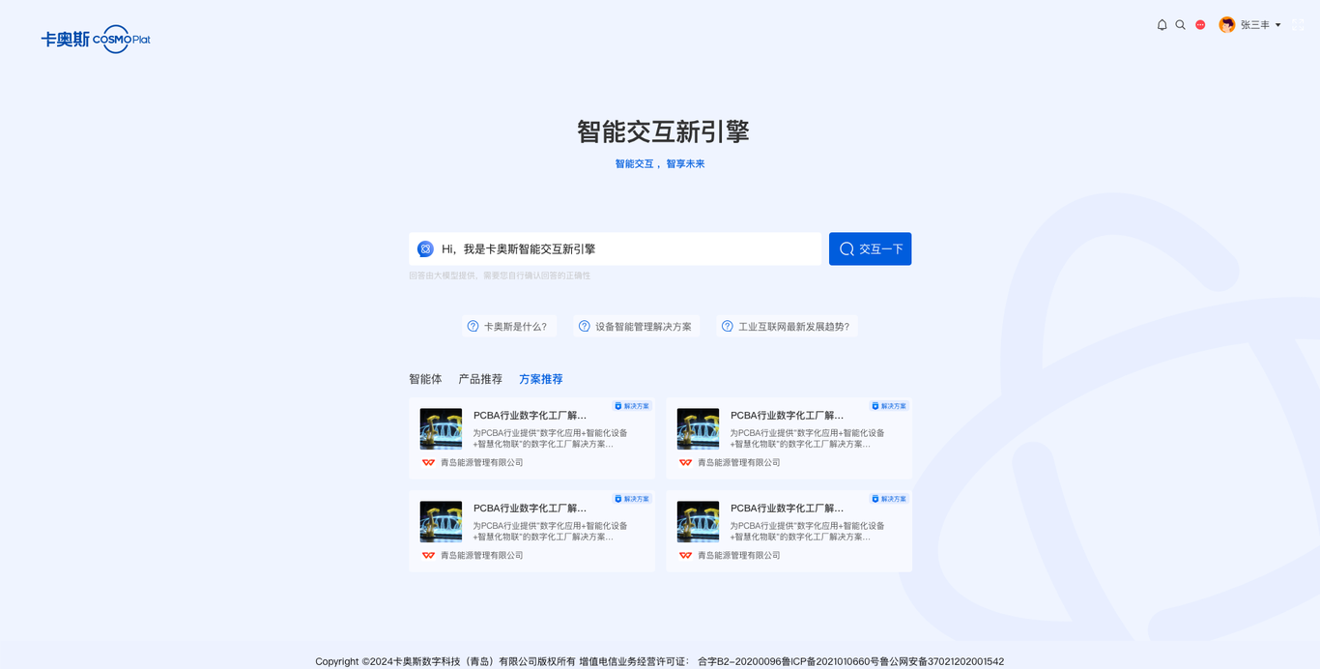Click the disclaimer text 回答由大模型提供

tap(500, 276)
